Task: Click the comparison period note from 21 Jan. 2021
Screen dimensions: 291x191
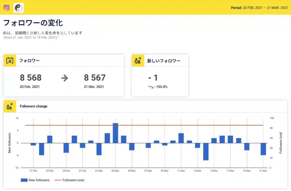Action: 31,37
